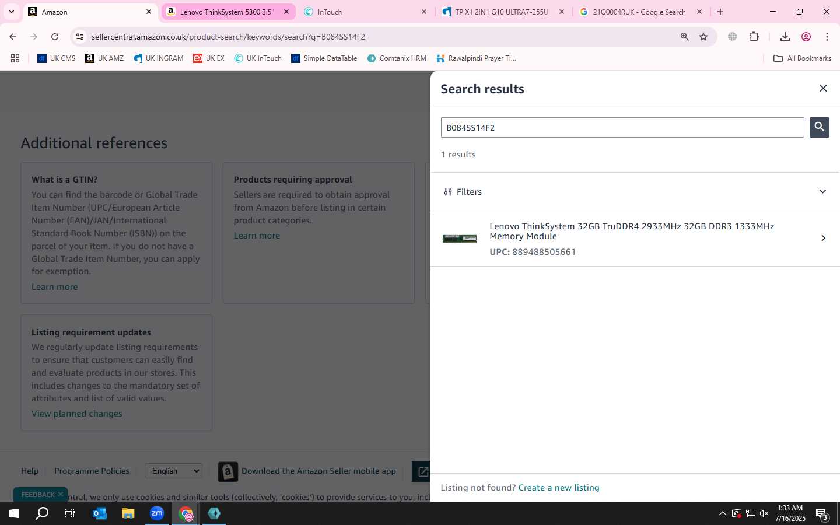Close the Search results panel
Screen dimensions: 840x525
(823, 88)
